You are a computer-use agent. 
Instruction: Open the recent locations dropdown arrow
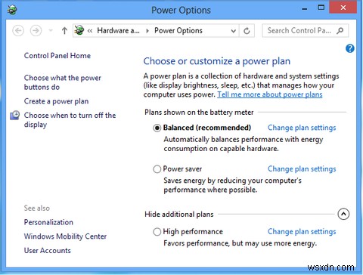[x=51, y=31]
